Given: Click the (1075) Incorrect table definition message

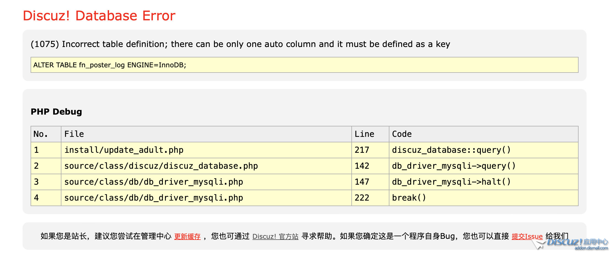Looking at the screenshot, I should 240,44.
